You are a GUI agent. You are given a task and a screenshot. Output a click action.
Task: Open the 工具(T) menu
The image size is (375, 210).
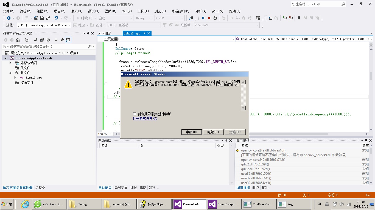pos(143,11)
